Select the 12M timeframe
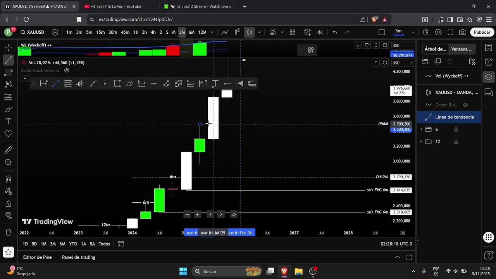 pos(202,32)
